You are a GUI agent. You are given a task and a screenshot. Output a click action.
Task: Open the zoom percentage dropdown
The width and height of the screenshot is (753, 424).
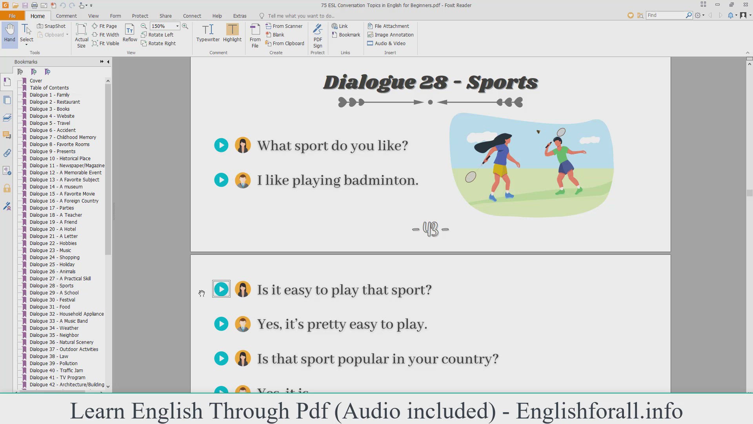pos(177,26)
